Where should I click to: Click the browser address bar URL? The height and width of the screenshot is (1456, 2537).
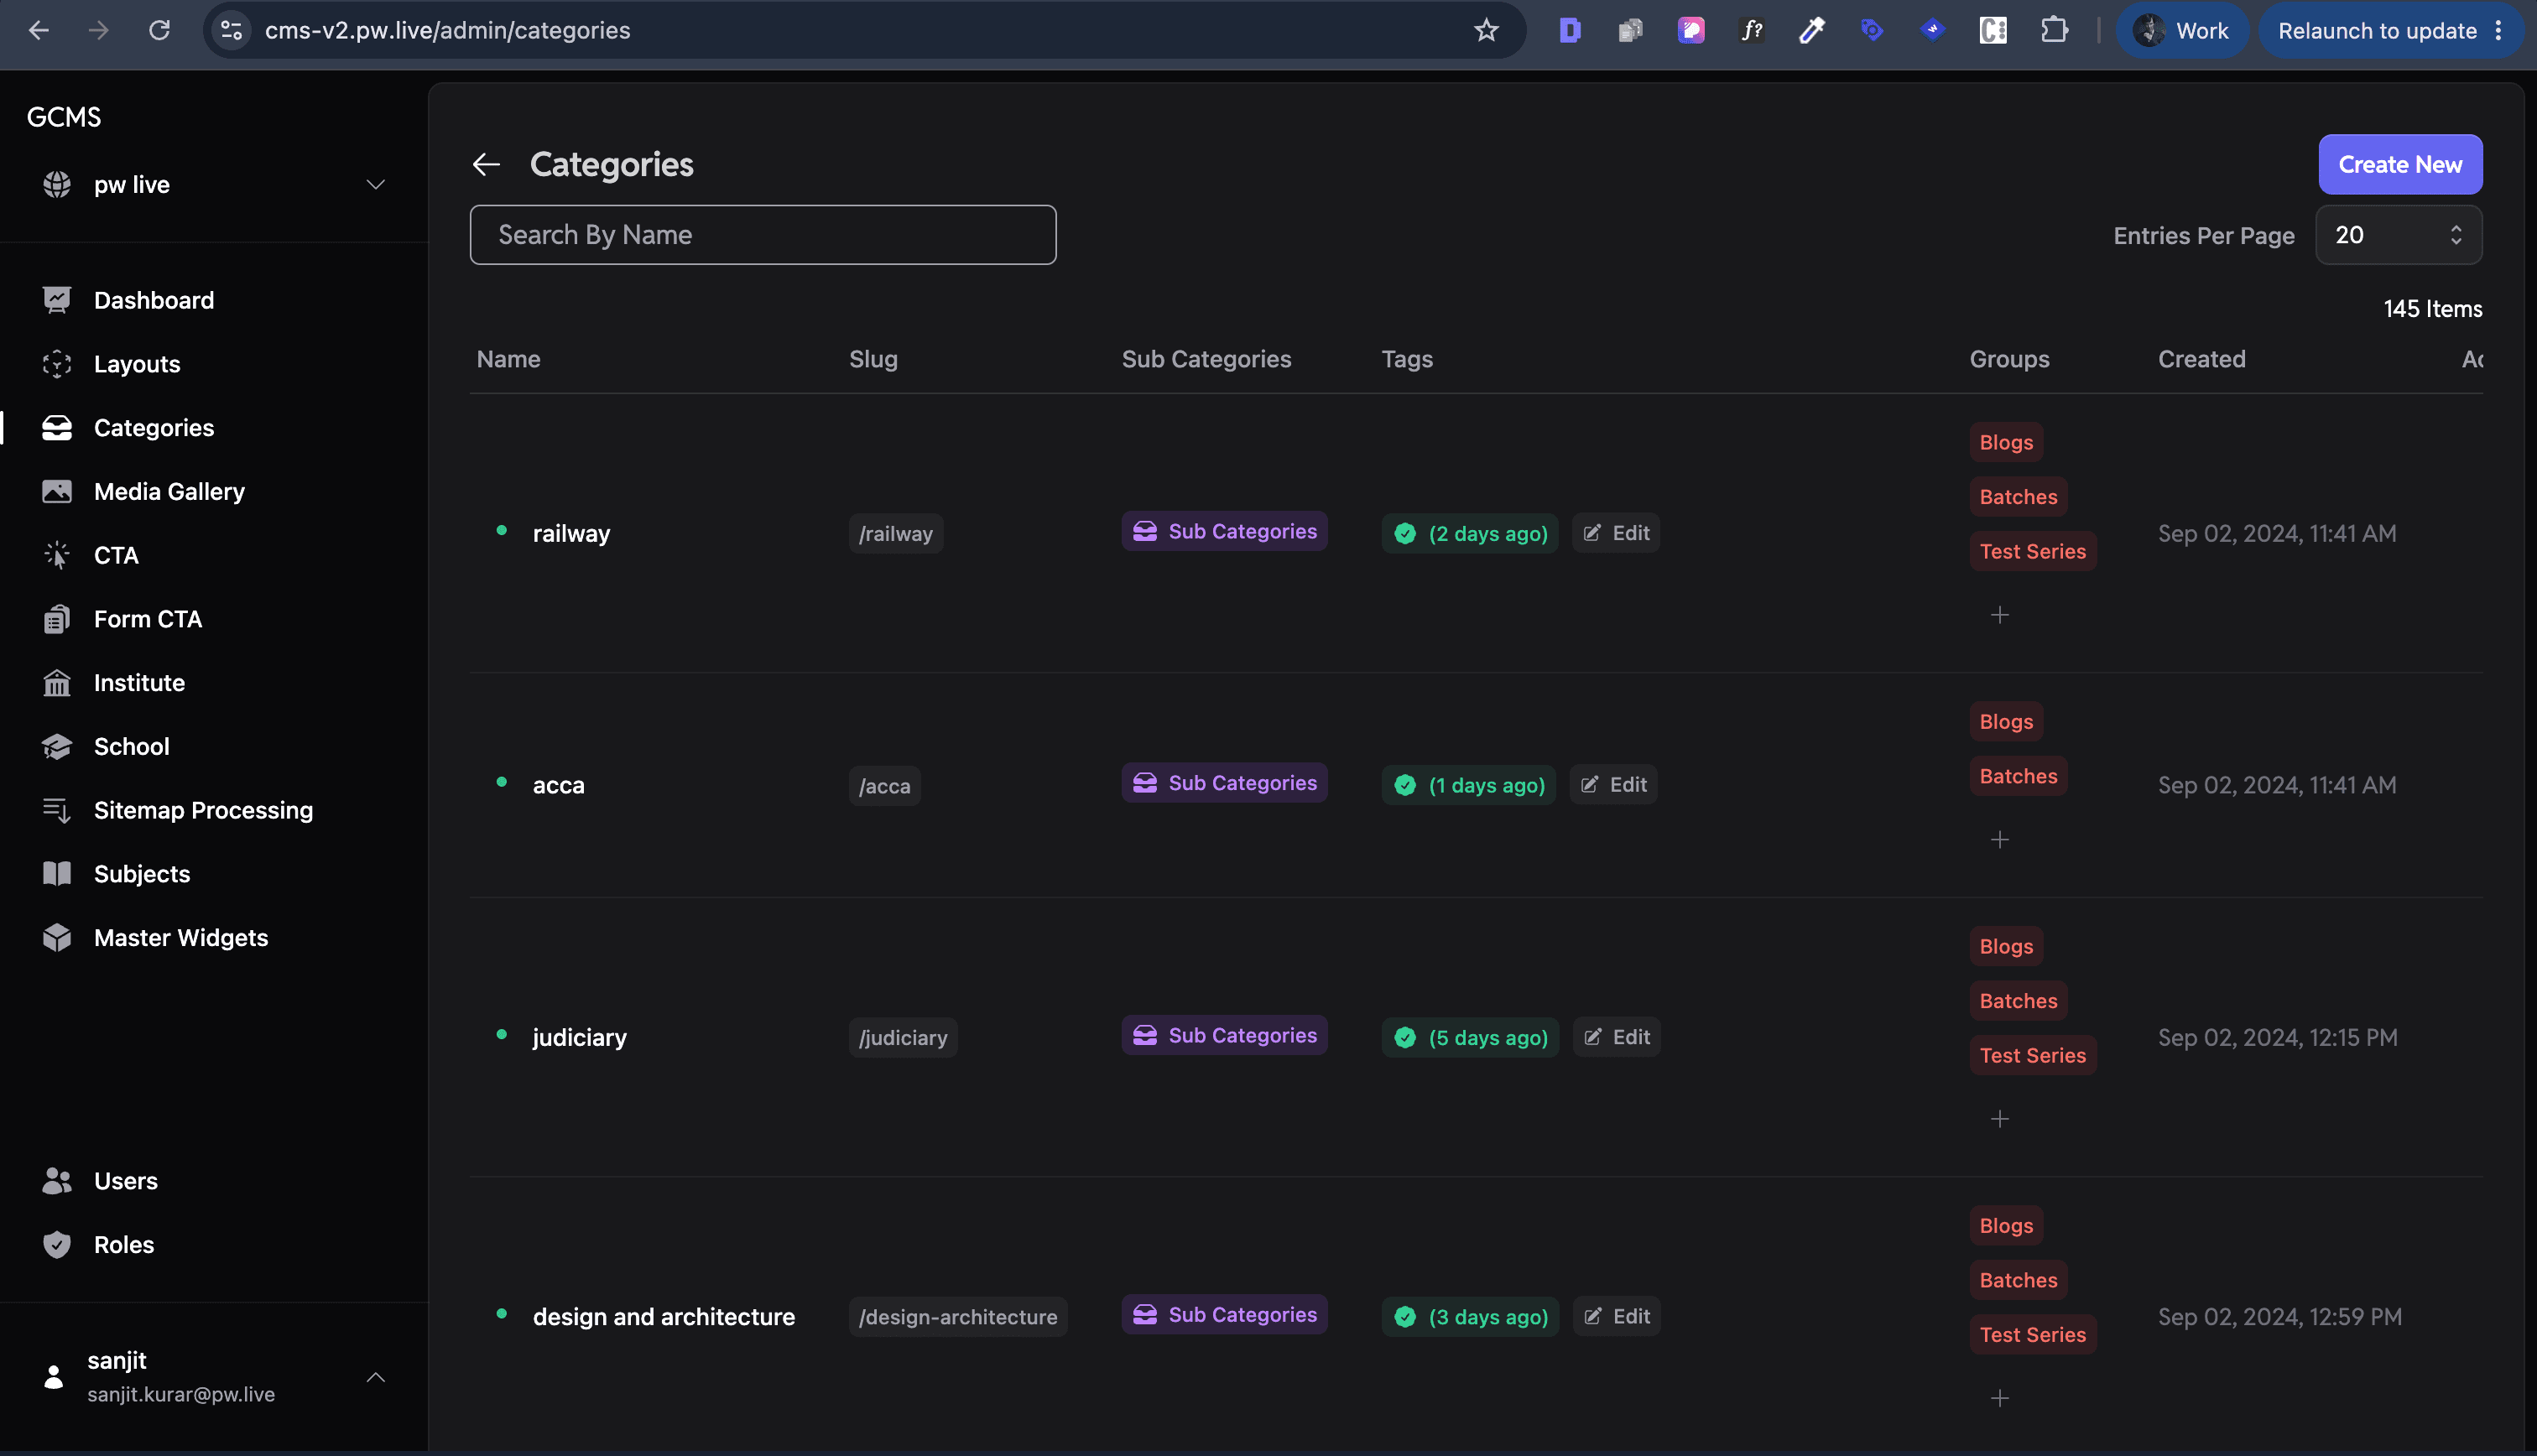coord(447,30)
